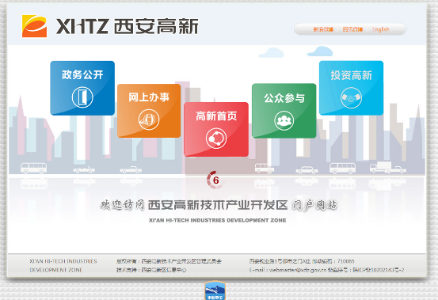Screen dimensions: 438x300
Task: Open the 新浪微博 link in header
Action: point(323,29)
